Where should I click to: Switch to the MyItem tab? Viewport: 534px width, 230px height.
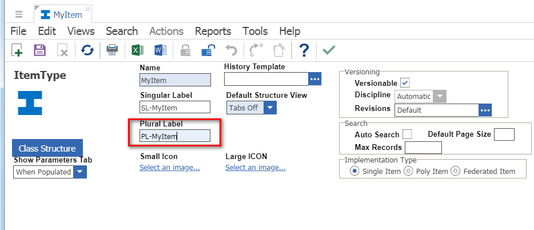click(x=62, y=15)
